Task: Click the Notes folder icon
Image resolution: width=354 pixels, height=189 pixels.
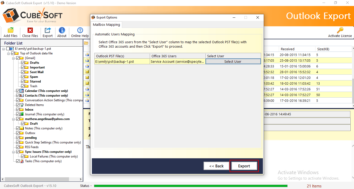Action: coord(22,128)
